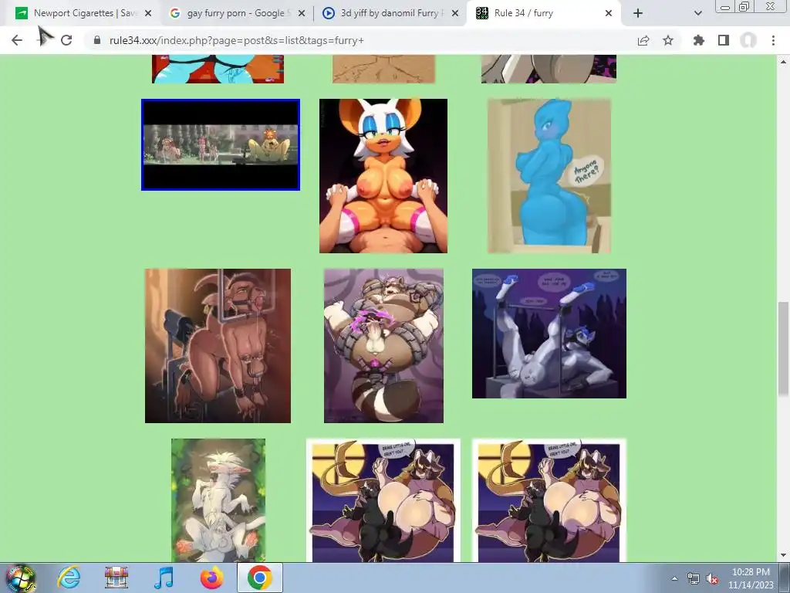Open the Windows Start menu orb
Viewport: 790px width, 593px height.
pyautogui.click(x=21, y=578)
